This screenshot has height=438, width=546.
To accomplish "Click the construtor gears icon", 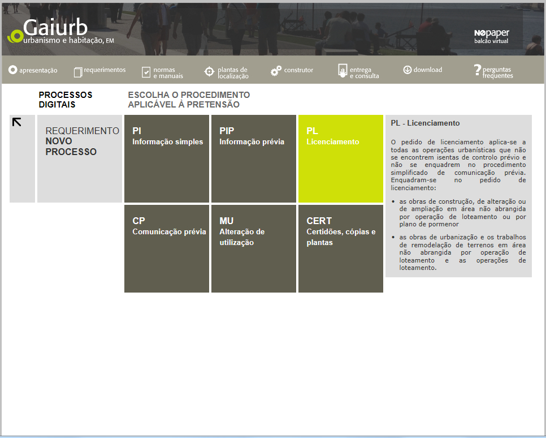I will (276, 71).
